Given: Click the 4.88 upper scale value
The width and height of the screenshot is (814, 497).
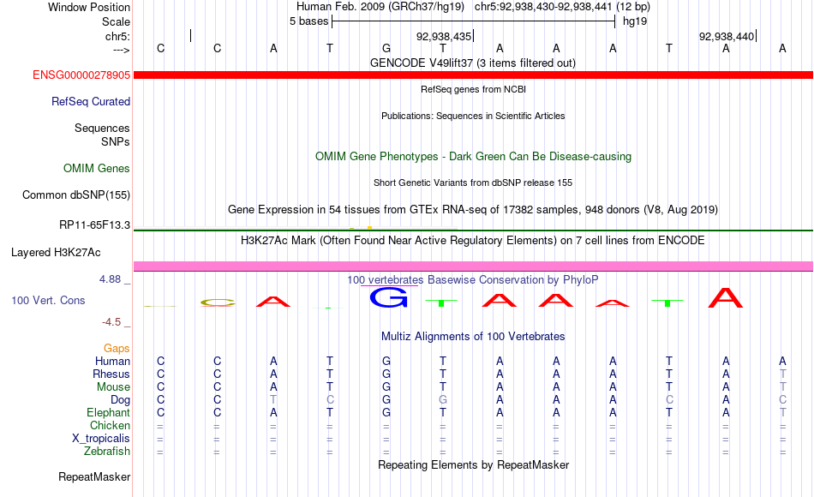Looking at the screenshot, I should pos(110,279).
